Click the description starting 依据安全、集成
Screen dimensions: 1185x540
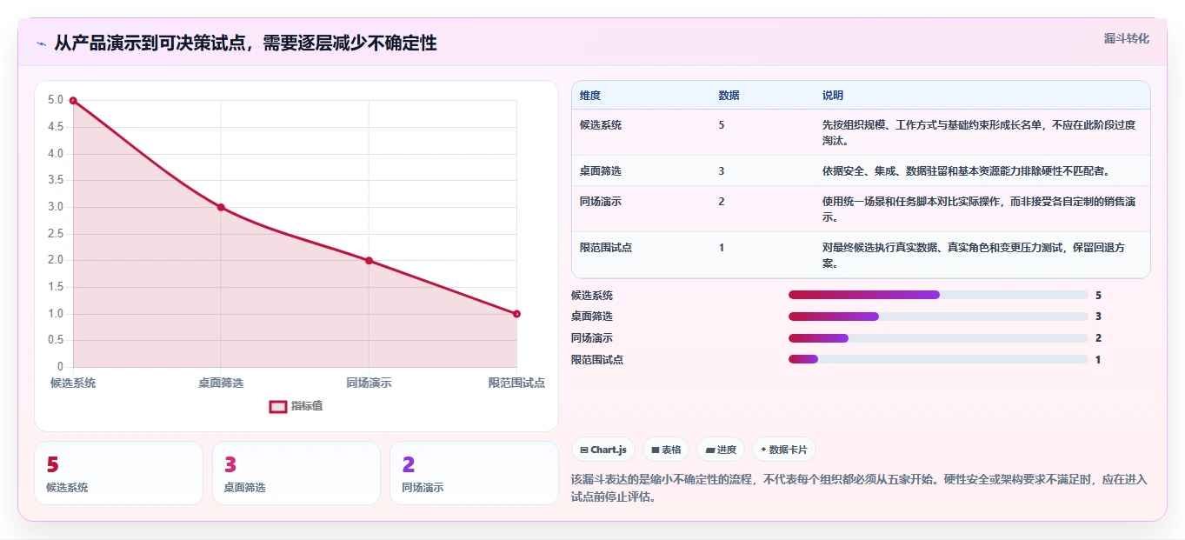tap(966, 171)
